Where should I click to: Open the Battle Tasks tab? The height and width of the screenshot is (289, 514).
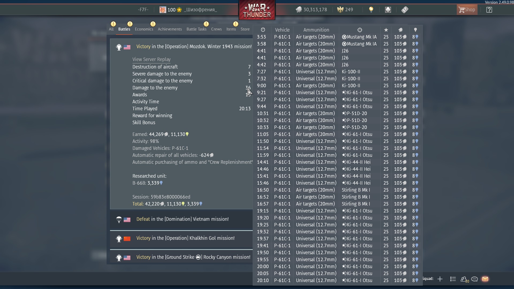(x=196, y=29)
